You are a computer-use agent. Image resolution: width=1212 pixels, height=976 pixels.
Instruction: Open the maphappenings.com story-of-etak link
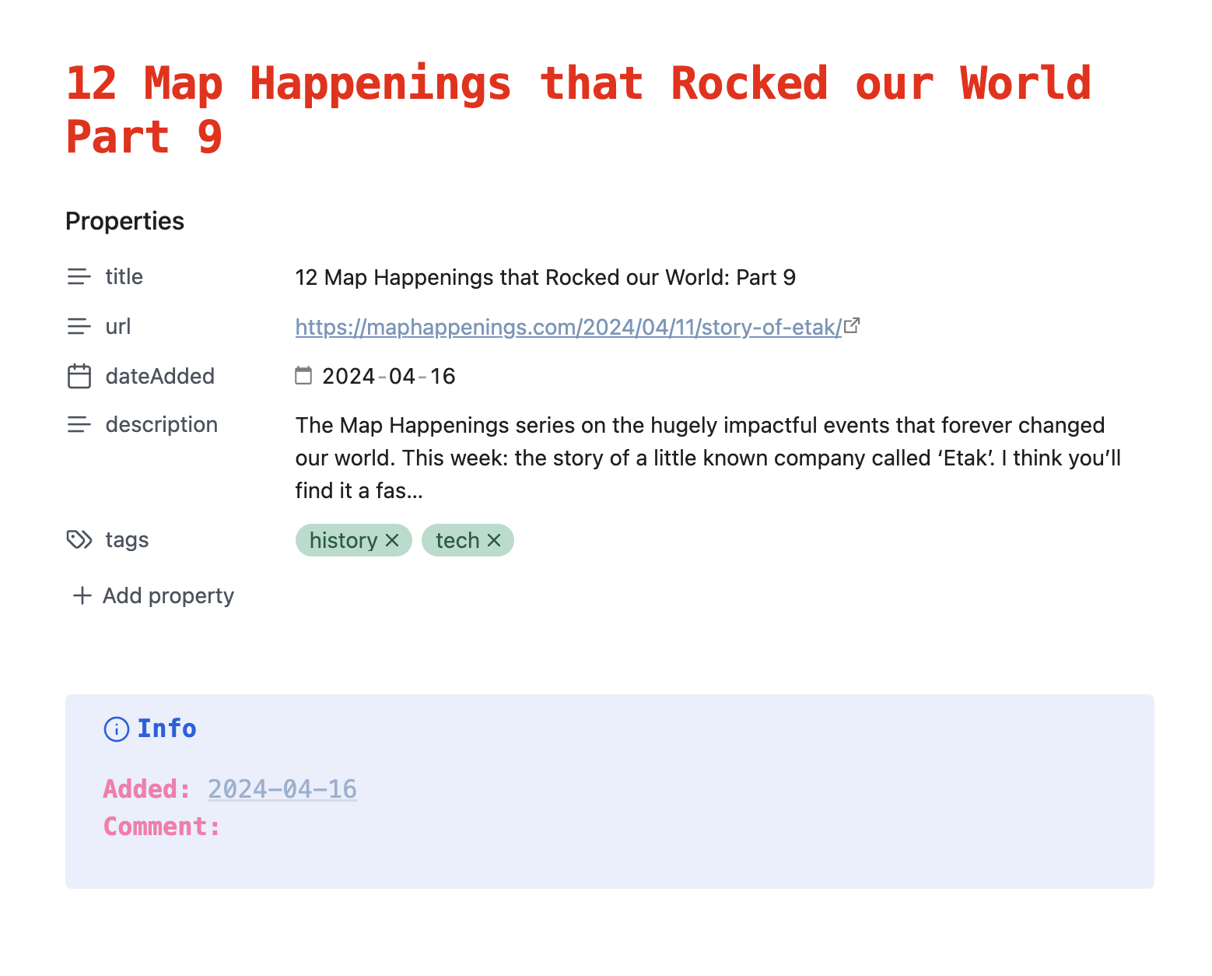(568, 328)
